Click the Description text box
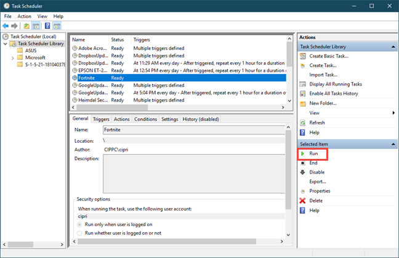399x258 pixels. 194,174
